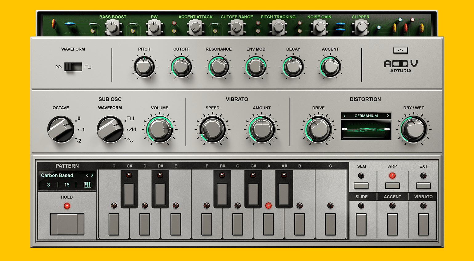Click the Cutoff knob
This screenshot has height=261, width=474.
(x=181, y=67)
